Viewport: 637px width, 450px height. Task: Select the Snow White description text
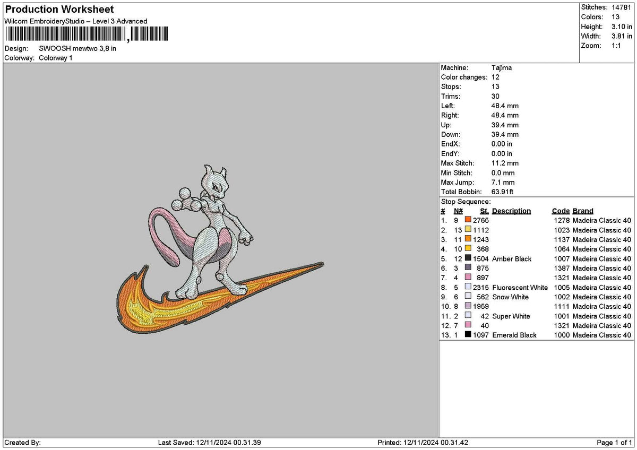coord(511,297)
